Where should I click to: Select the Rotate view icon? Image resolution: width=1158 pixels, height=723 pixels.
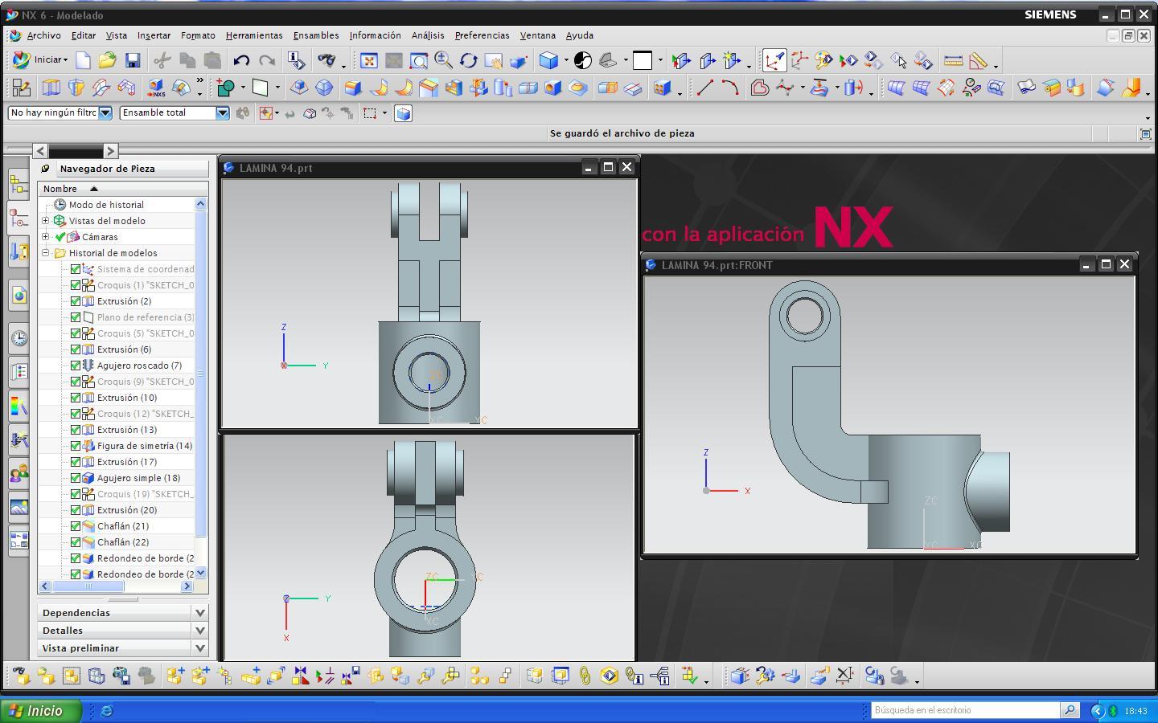coord(468,60)
